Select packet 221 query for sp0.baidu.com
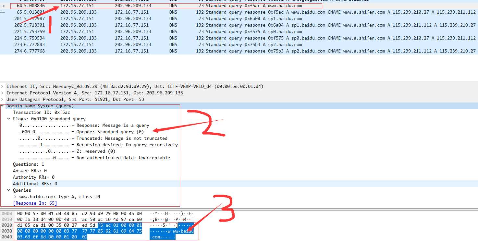The height and width of the screenshot is (241, 478). 239,31
